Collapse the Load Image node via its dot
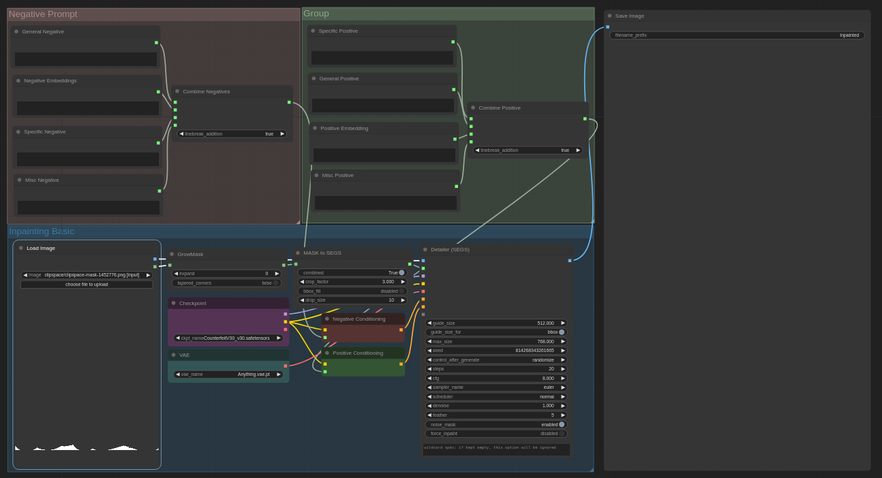 pyautogui.click(x=21, y=248)
